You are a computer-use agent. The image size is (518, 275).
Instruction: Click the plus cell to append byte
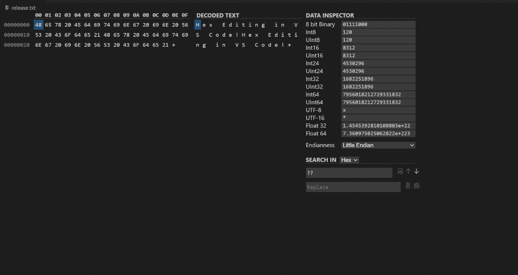coord(174,45)
